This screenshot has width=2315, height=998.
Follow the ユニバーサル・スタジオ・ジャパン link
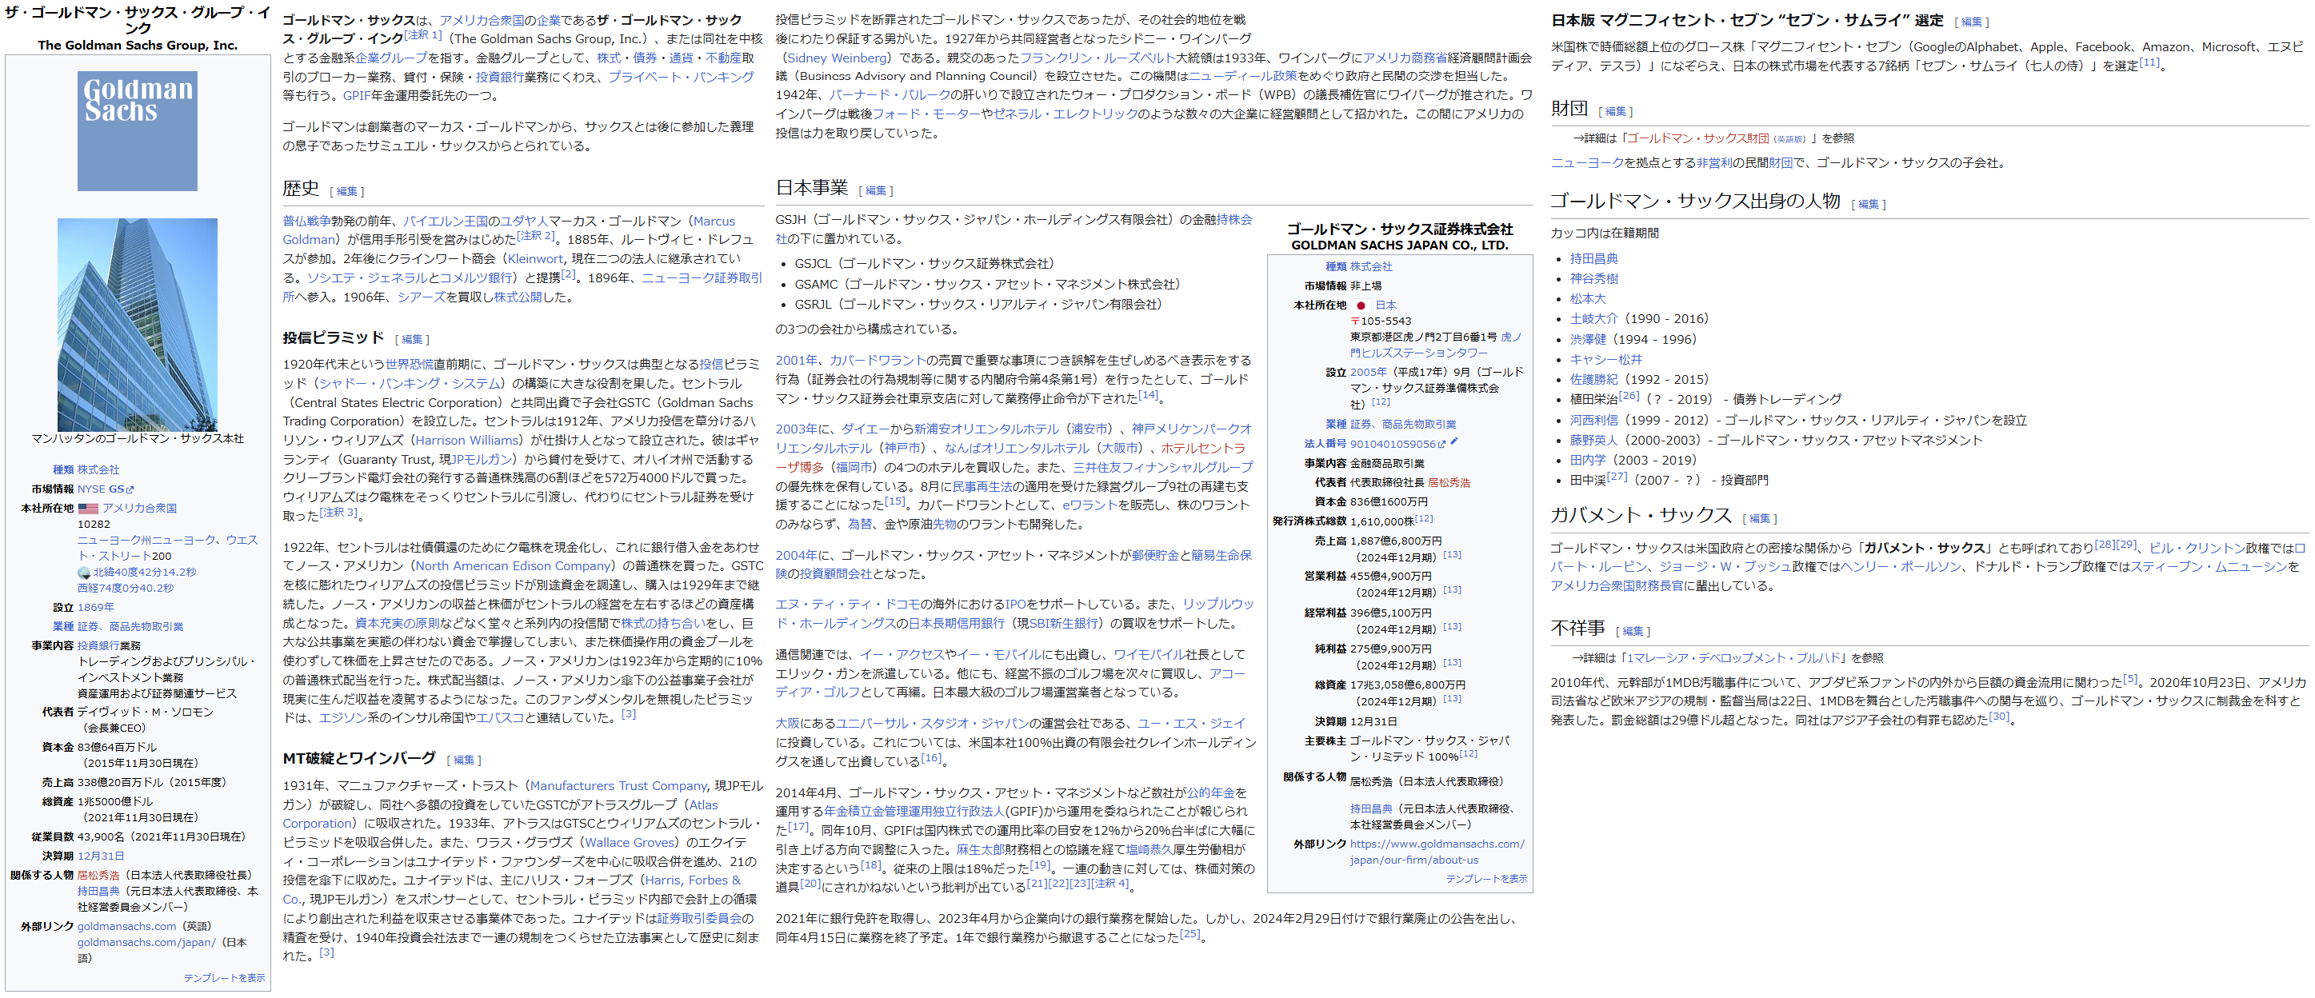tap(932, 724)
